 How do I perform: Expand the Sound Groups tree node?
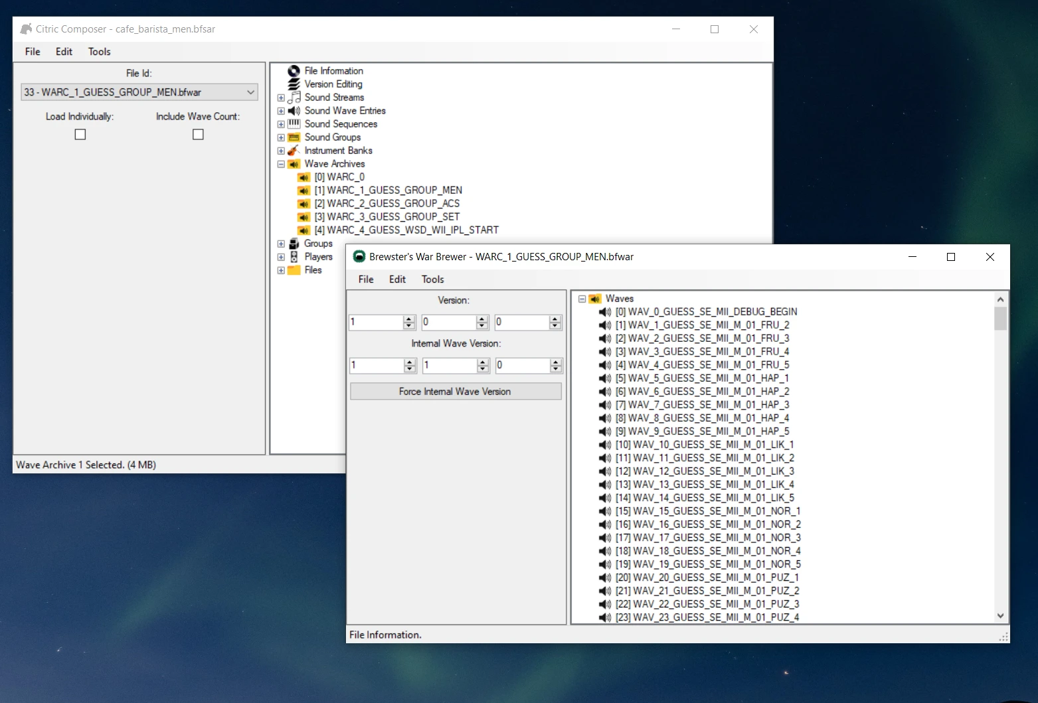(x=281, y=137)
